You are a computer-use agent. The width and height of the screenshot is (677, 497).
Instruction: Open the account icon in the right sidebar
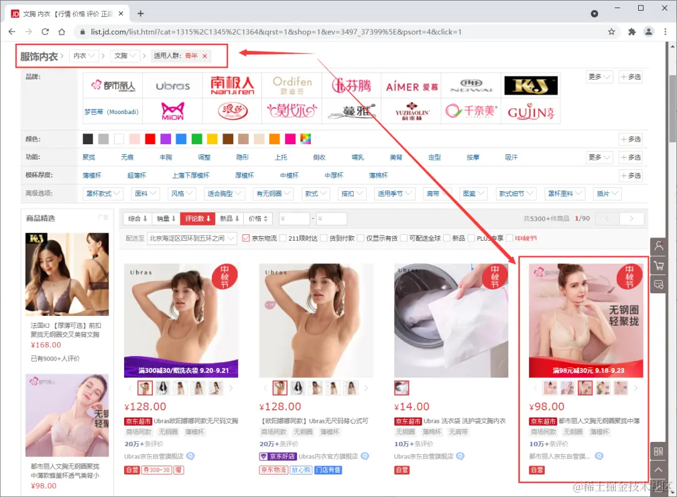tap(659, 246)
